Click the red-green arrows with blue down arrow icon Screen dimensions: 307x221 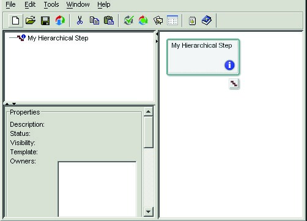pyautogui.click(x=60, y=21)
